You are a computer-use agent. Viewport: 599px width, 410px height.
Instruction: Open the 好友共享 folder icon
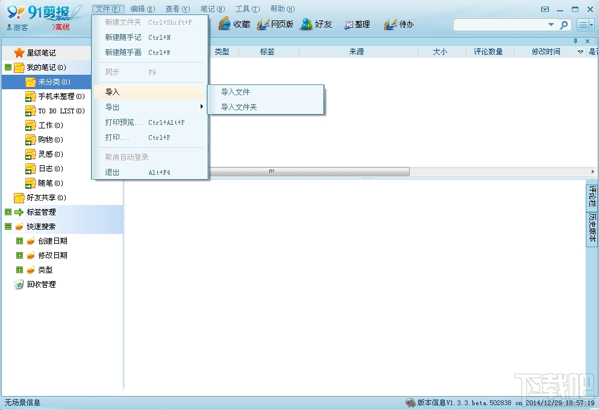[x=19, y=198]
